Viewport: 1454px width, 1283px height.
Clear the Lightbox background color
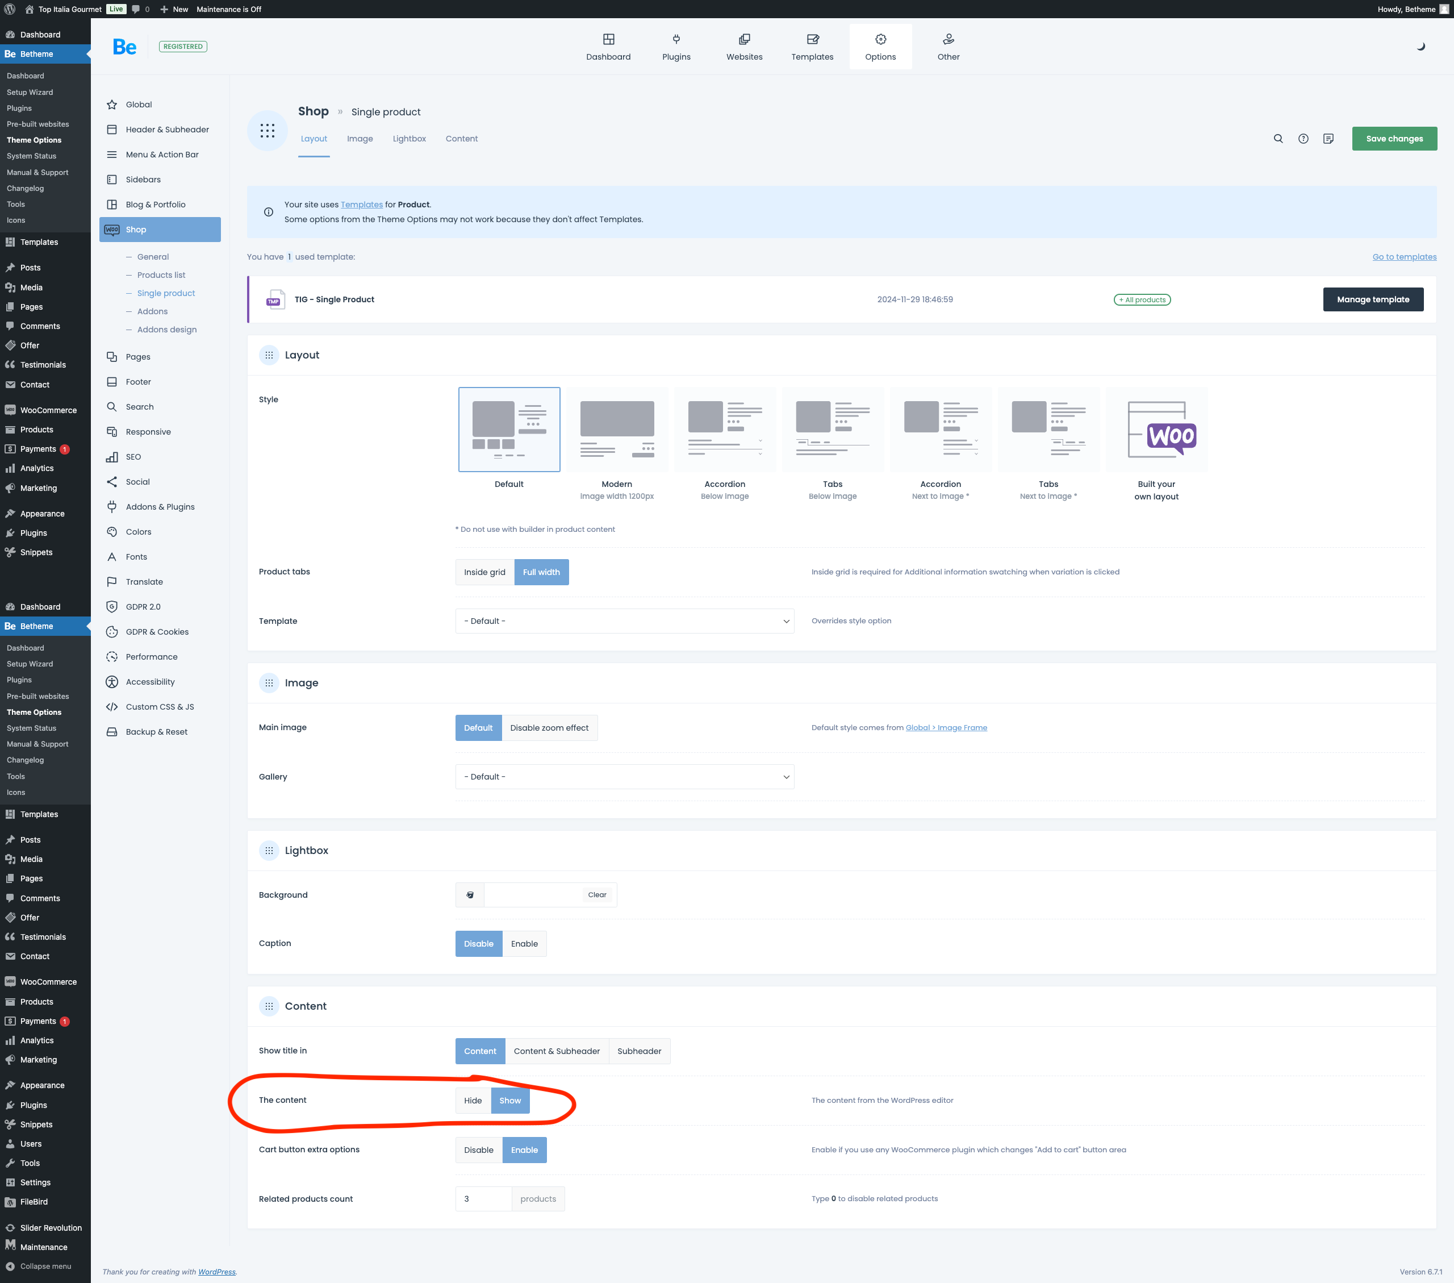[598, 894]
